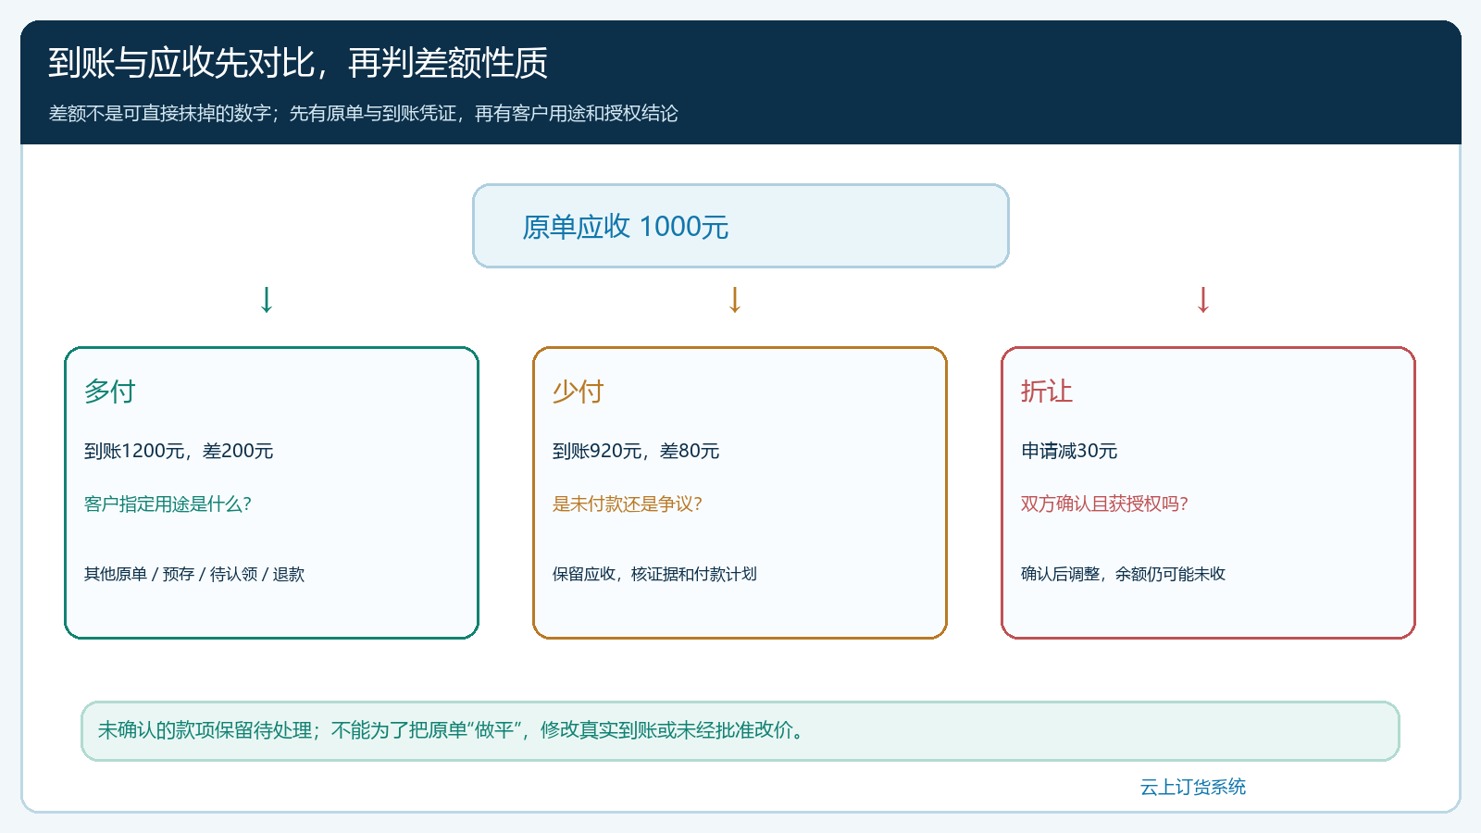Select text 申请减30元
Viewport: 1481px width, 833px height.
point(1069,451)
